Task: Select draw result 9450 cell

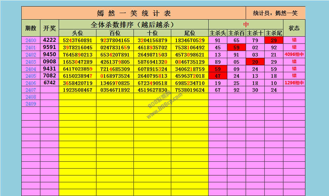Action: [50, 55]
